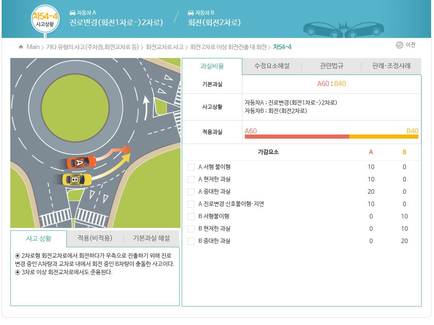Select the 판례·조정사례 tab

coord(391,66)
